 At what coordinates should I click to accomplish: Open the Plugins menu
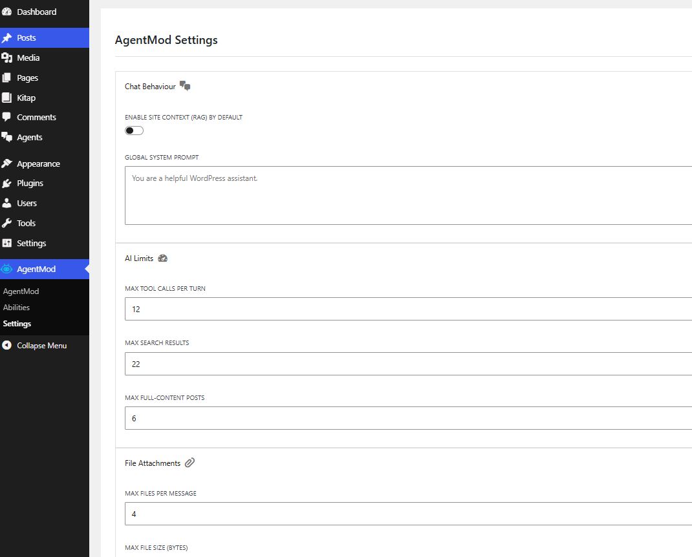tap(45, 184)
